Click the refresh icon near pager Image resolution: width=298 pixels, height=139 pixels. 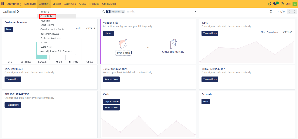[271, 12]
